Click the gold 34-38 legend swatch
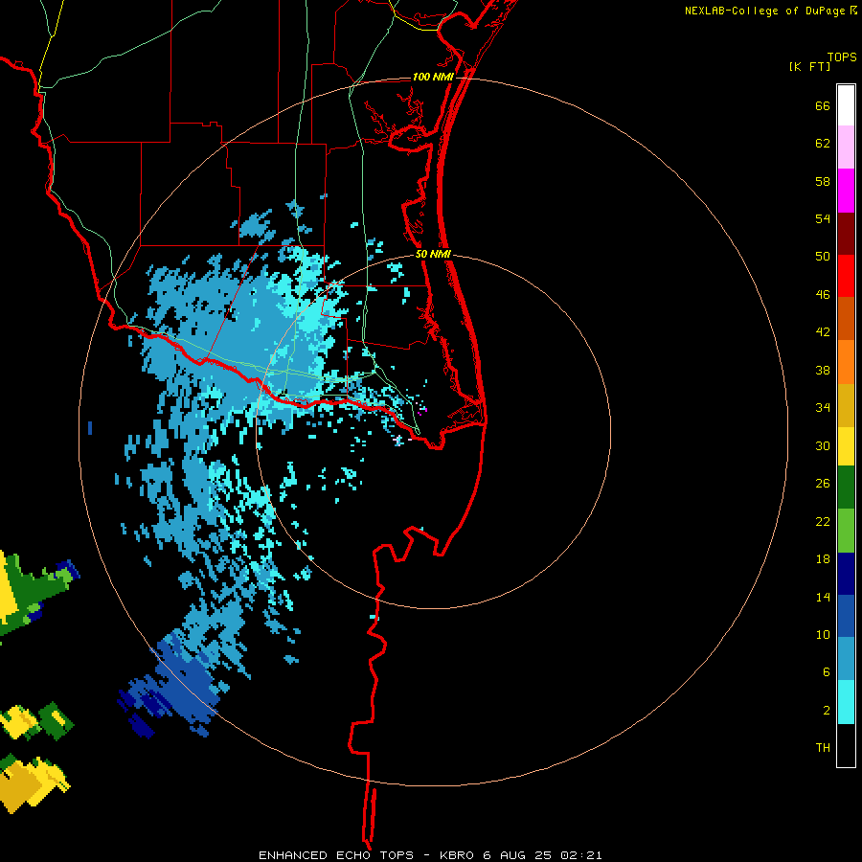Screen dimensions: 862x862 (846, 405)
